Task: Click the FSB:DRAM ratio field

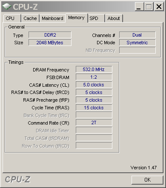Action: pyautogui.click(x=94, y=77)
